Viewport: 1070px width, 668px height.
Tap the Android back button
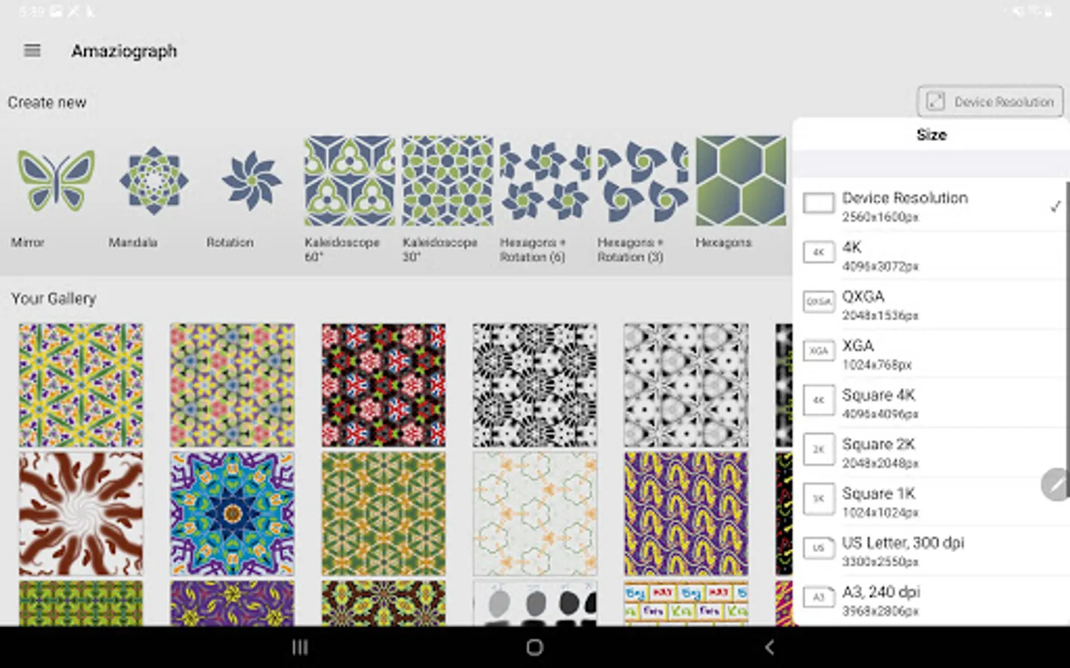coord(770,647)
